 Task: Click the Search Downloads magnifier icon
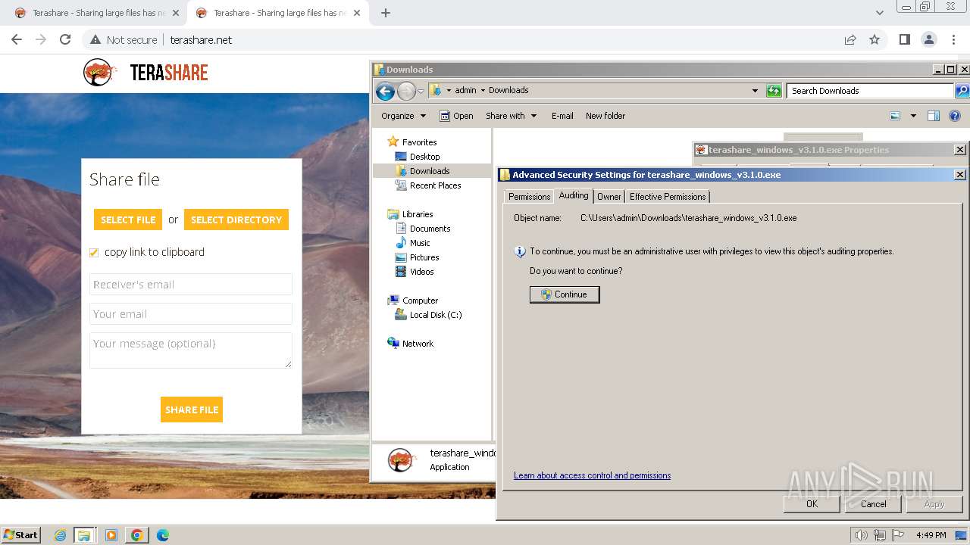(962, 91)
